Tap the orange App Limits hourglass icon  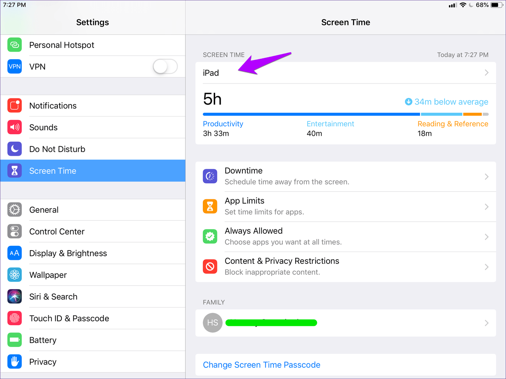pyautogui.click(x=210, y=207)
